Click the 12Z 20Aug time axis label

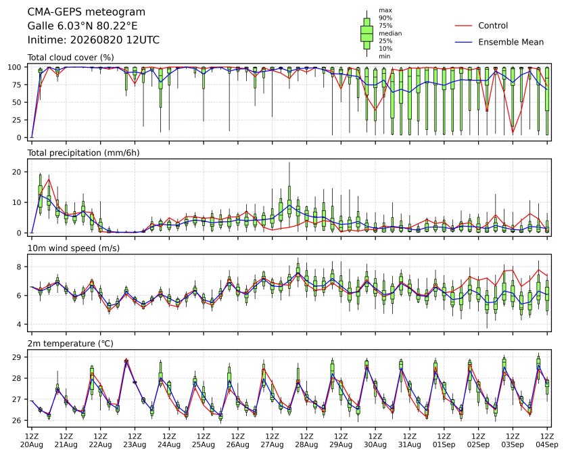coord(31,440)
